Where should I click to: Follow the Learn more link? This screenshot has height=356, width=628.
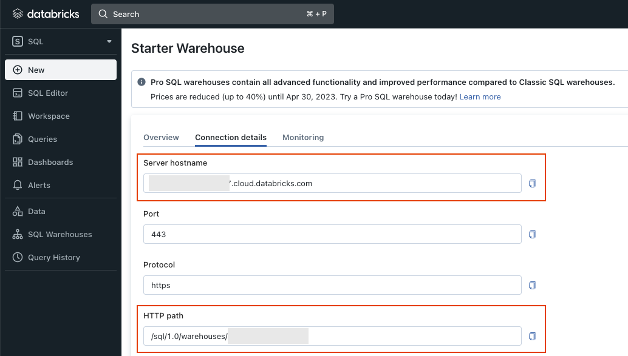pyautogui.click(x=480, y=97)
